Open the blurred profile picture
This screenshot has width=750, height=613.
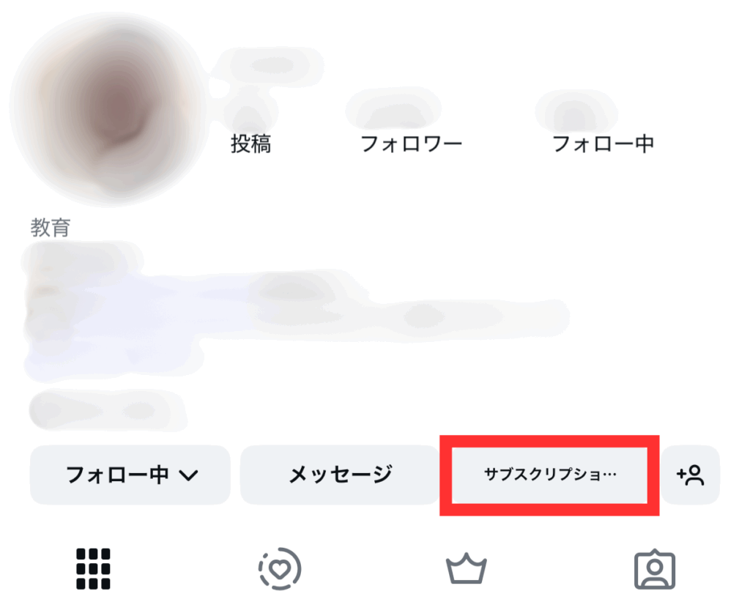[x=108, y=109]
